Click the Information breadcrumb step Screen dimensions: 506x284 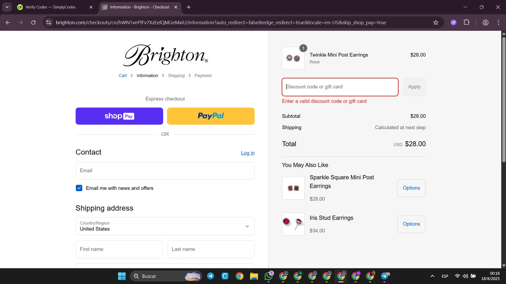tap(147, 76)
